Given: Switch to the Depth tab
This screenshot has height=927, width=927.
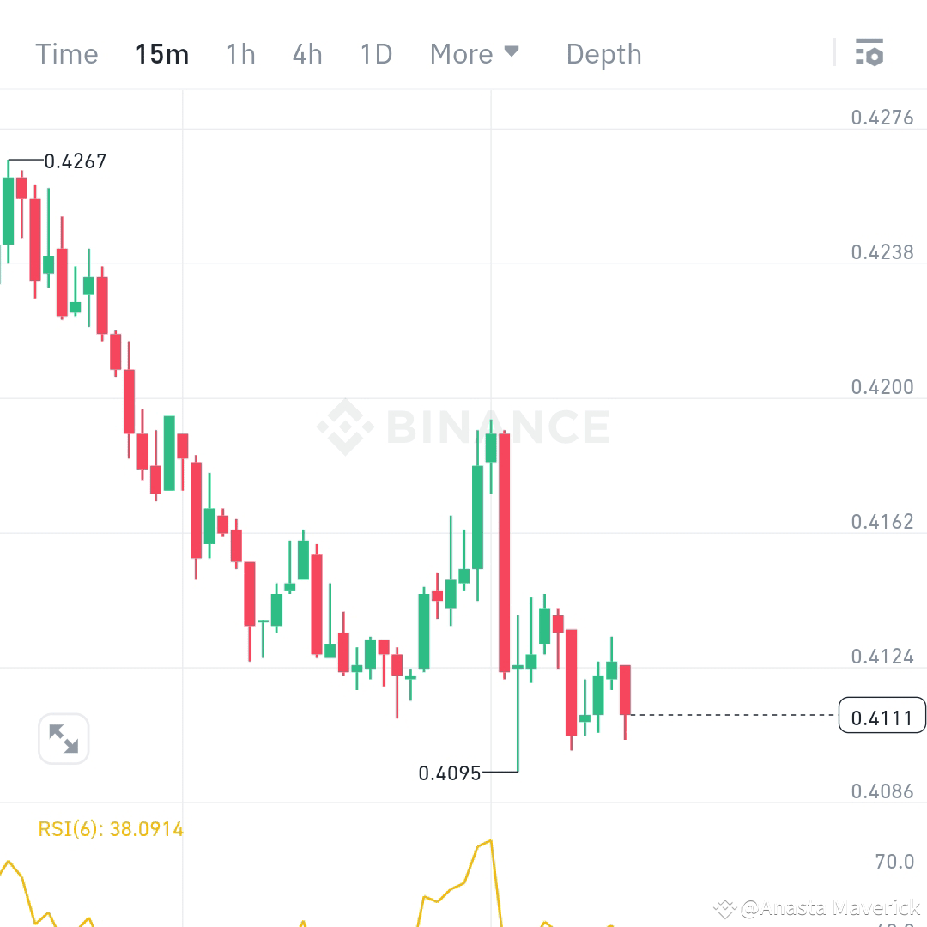Looking at the screenshot, I should pos(603,53).
